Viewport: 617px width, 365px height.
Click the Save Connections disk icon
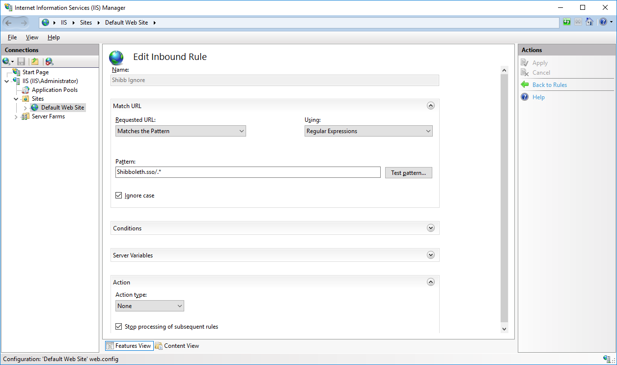point(20,61)
